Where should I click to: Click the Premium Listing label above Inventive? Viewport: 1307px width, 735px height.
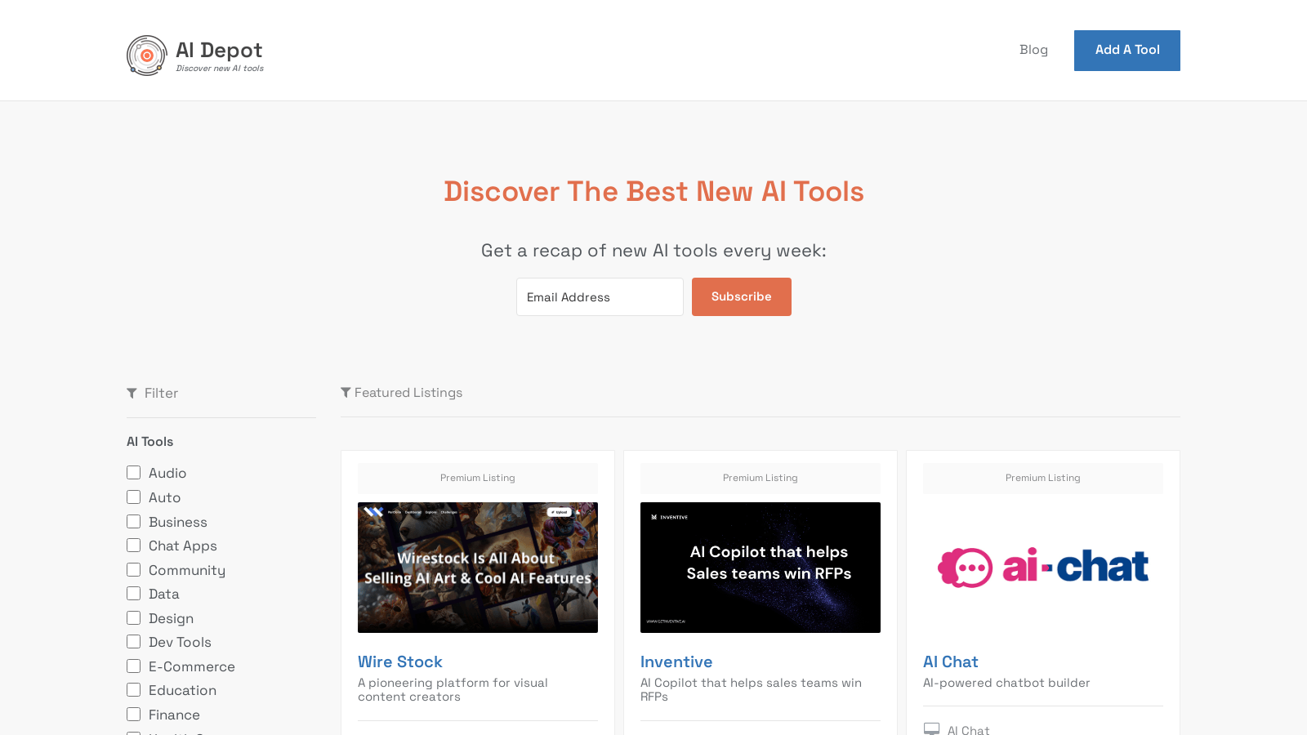pyautogui.click(x=761, y=479)
